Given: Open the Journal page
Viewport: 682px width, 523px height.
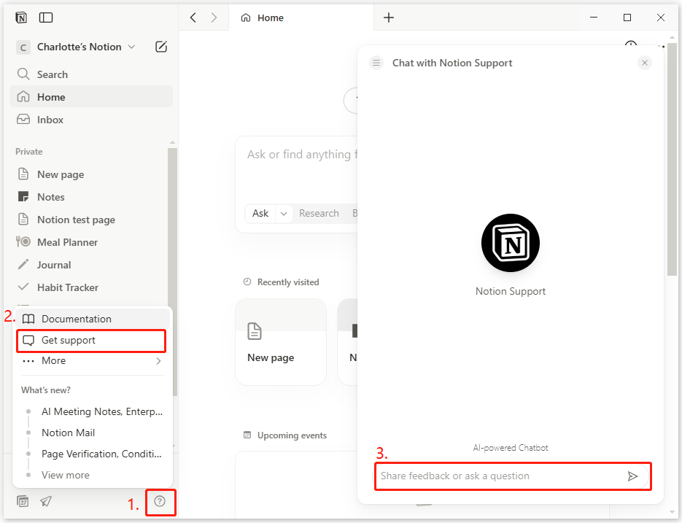Looking at the screenshot, I should pyautogui.click(x=89, y=265).
